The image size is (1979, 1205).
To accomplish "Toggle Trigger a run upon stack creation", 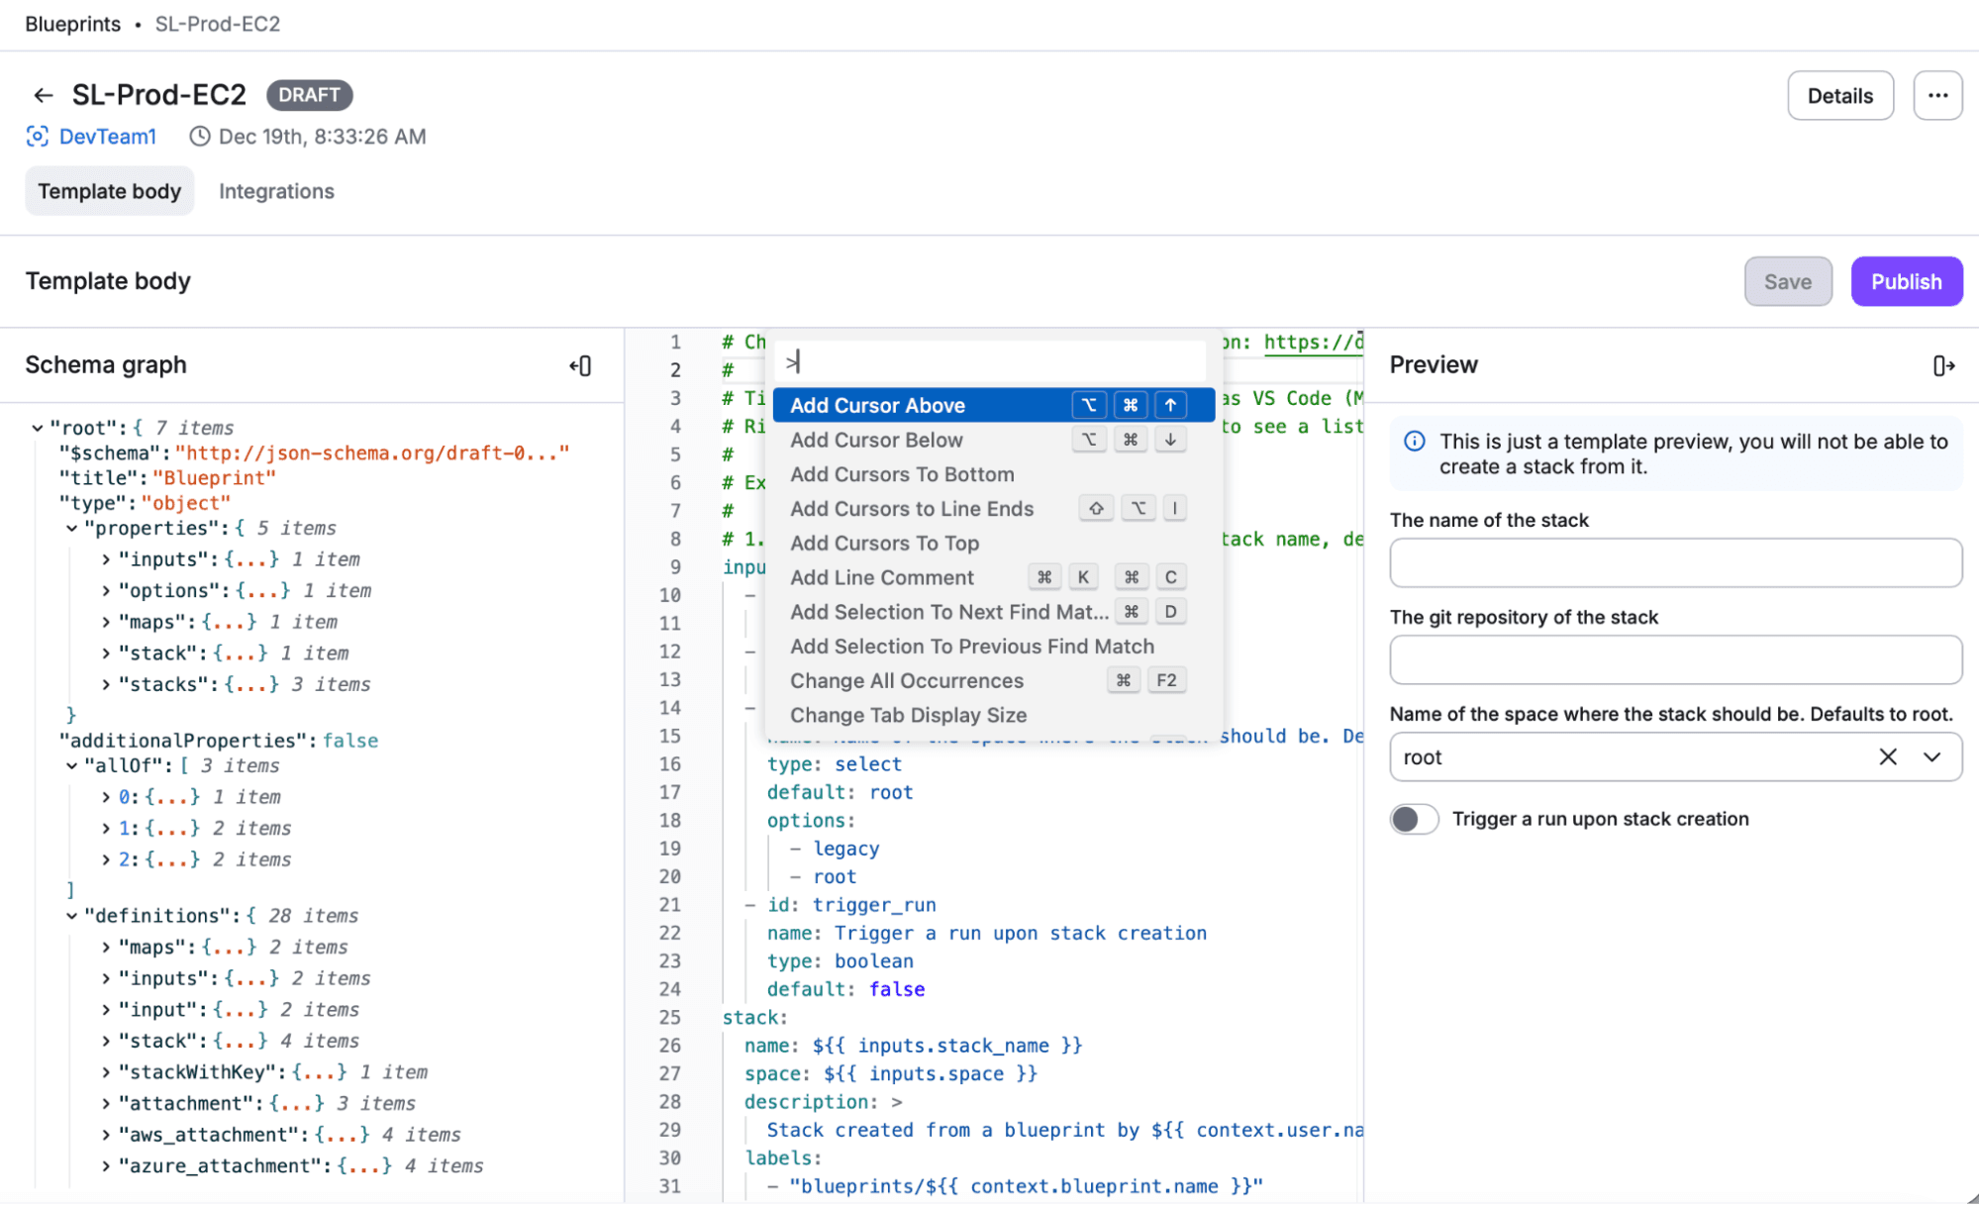I will [x=1414, y=819].
